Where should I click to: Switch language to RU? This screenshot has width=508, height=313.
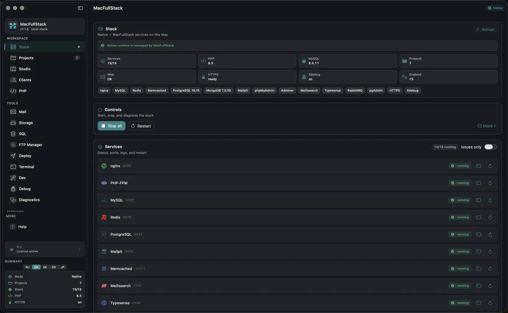(x=27, y=267)
